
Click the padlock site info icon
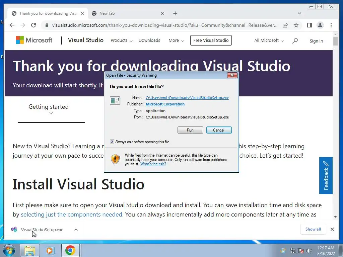click(47, 25)
